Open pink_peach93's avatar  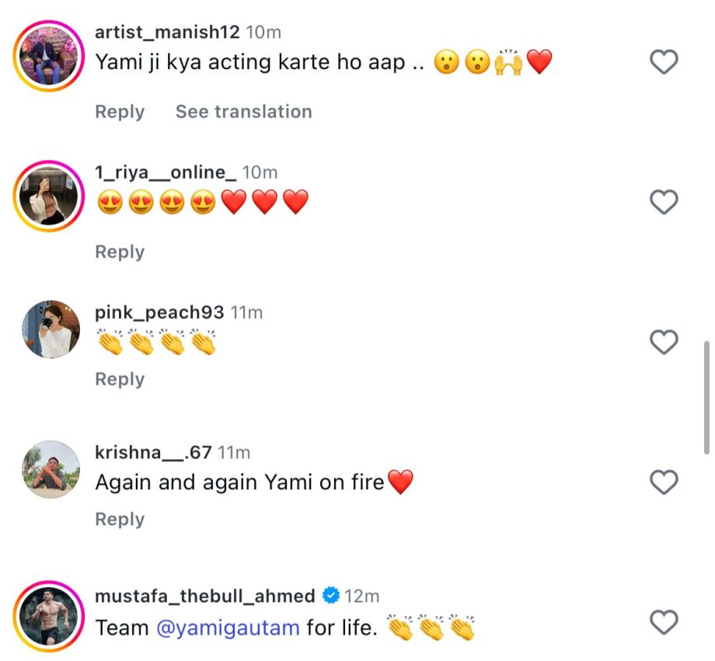50,329
